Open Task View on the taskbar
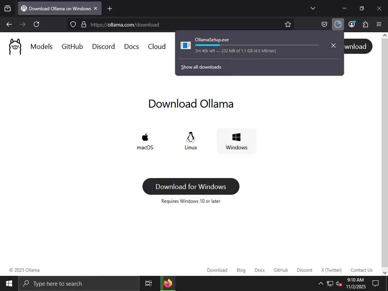Screen dimensions: 388x291 tap(149, 283)
